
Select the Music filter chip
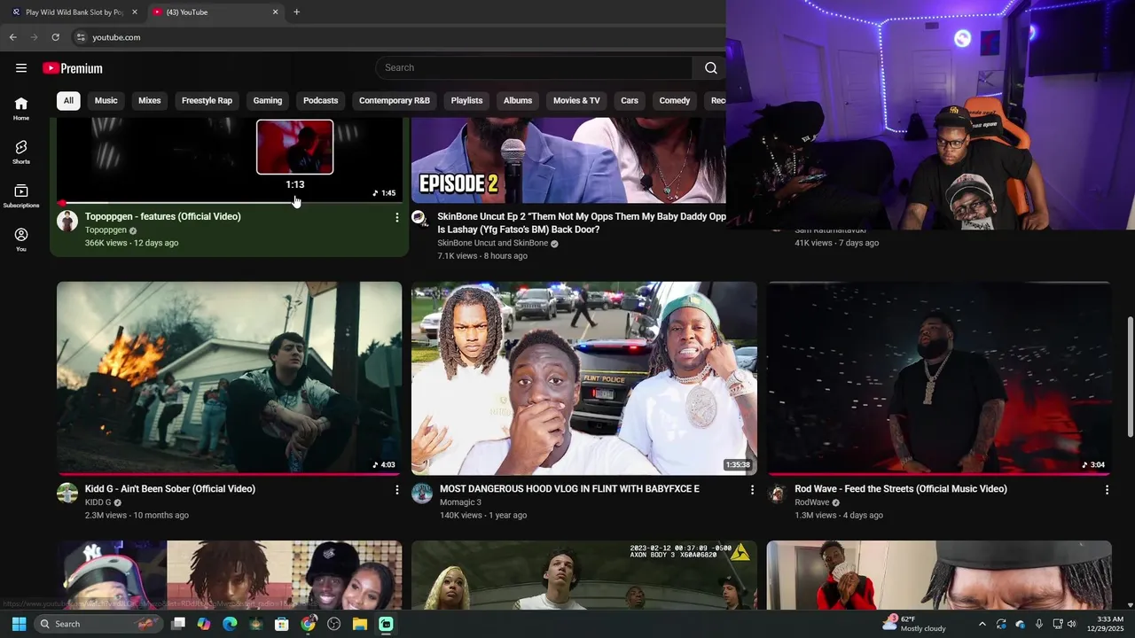click(x=106, y=100)
